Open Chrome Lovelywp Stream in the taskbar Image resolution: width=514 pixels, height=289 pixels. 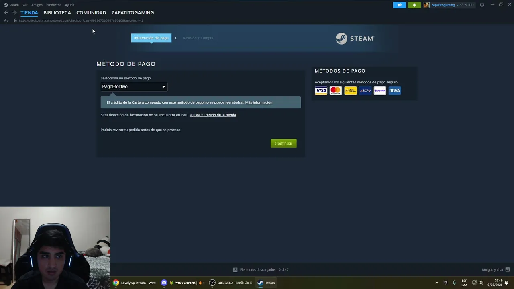pyautogui.click(x=134, y=283)
